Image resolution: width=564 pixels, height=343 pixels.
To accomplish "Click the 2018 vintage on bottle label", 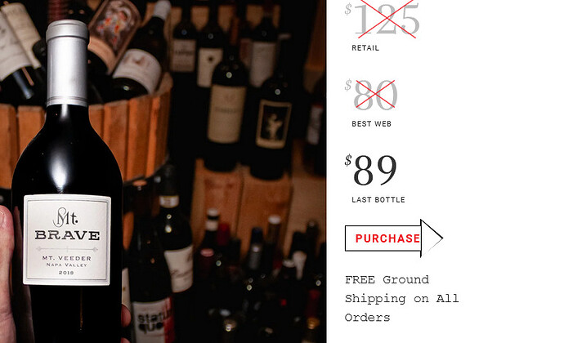I will (66, 273).
